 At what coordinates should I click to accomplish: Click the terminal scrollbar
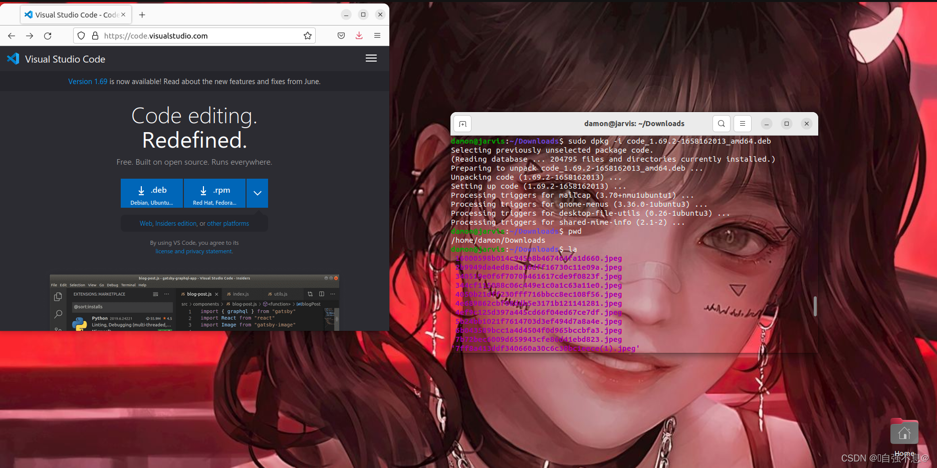(x=815, y=306)
